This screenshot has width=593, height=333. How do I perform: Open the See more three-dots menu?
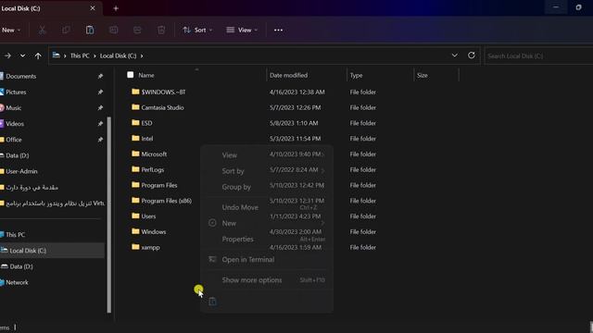pyautogui.click(x=278, y=31)
